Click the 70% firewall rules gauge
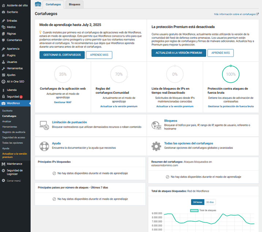This screenshot has height=232, width=262. (x=119, y=74)
